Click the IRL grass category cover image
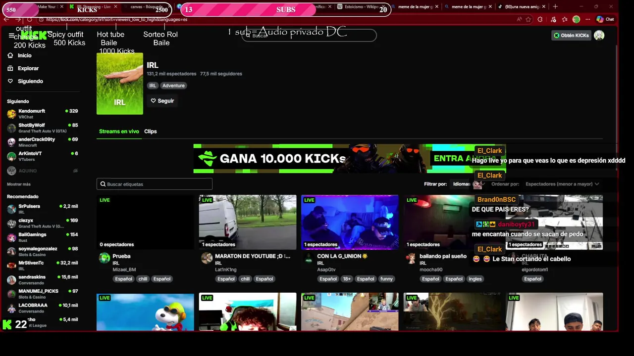The height and width of the screenshot is (356, 634). pos(120,84)
